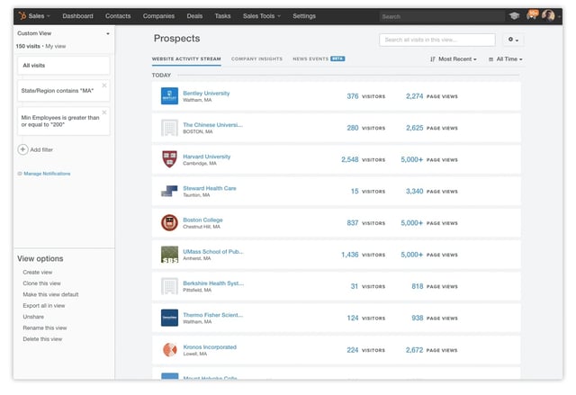Screen dimensions: 576x395
Task: Click Rename this view option
Action: [45, 328]
